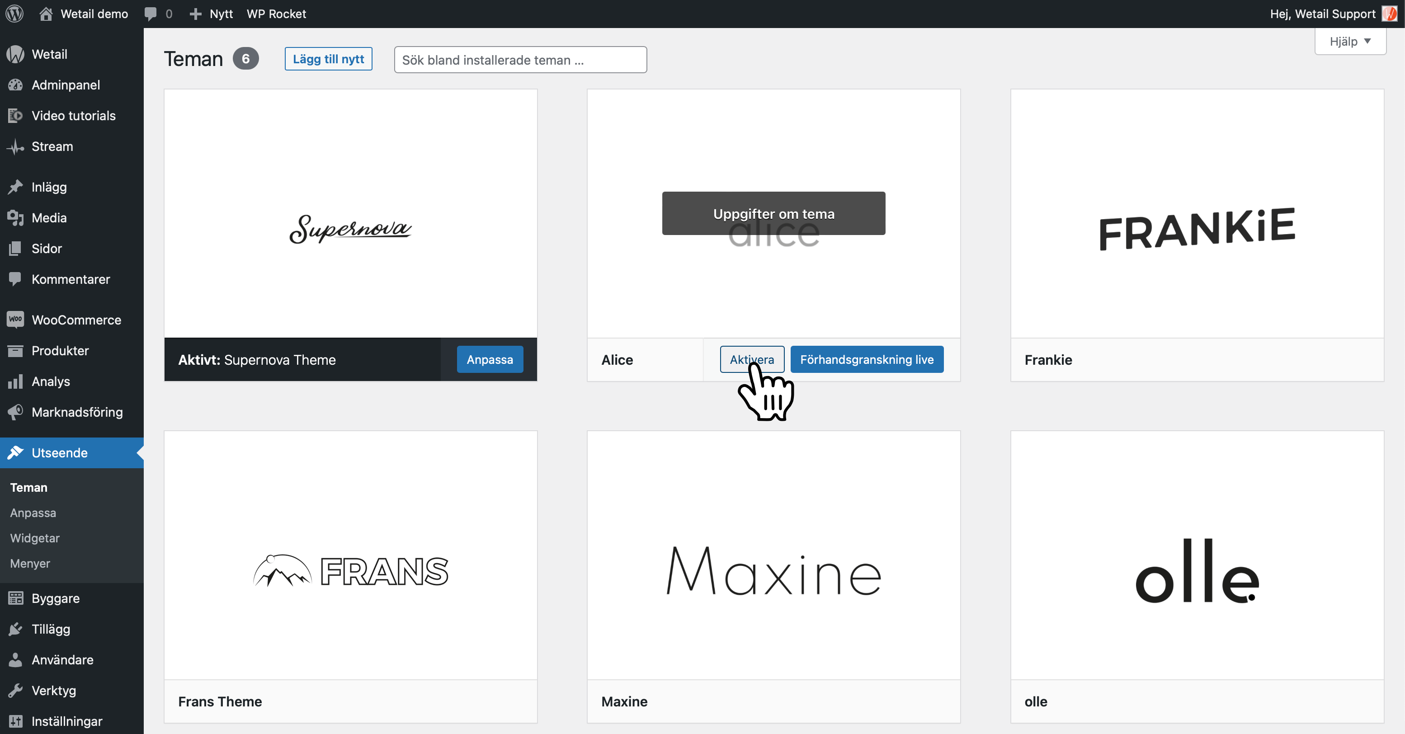Click the Tillägg plugins icon
The height and width of the screenshot is (734, 1405).
[x=16, y=629]
